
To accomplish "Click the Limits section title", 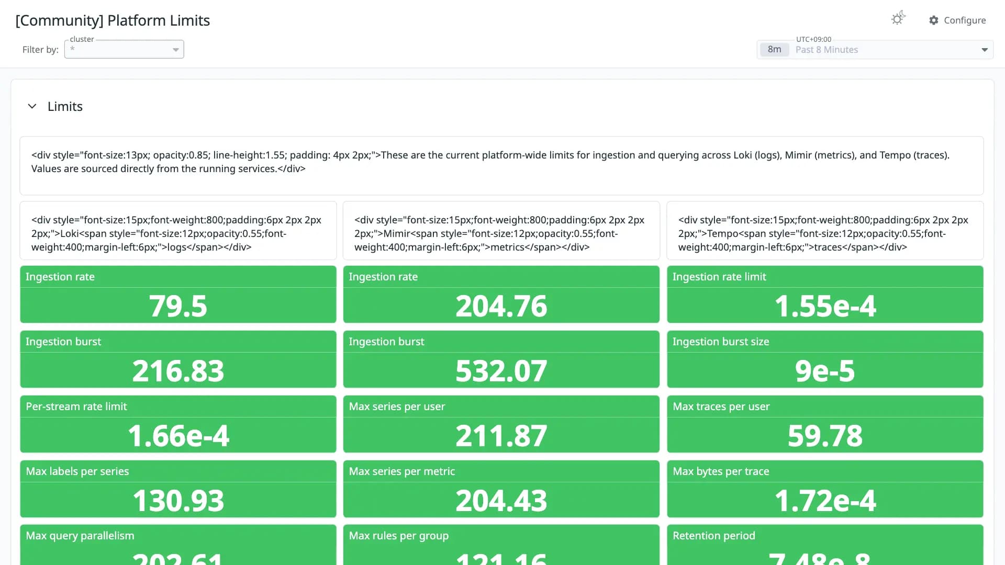I will pyautogui.click(x=65, y=106).
